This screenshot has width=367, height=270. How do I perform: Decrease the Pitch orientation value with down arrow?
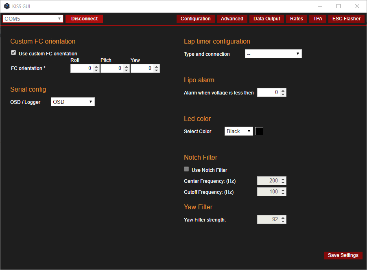126,70
